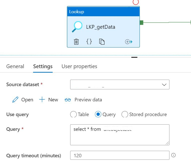Click the magnifier Lookup activity icon
The height and width of the screenshot is (163, 191).
pyautogui.click(x=77, y=27)
